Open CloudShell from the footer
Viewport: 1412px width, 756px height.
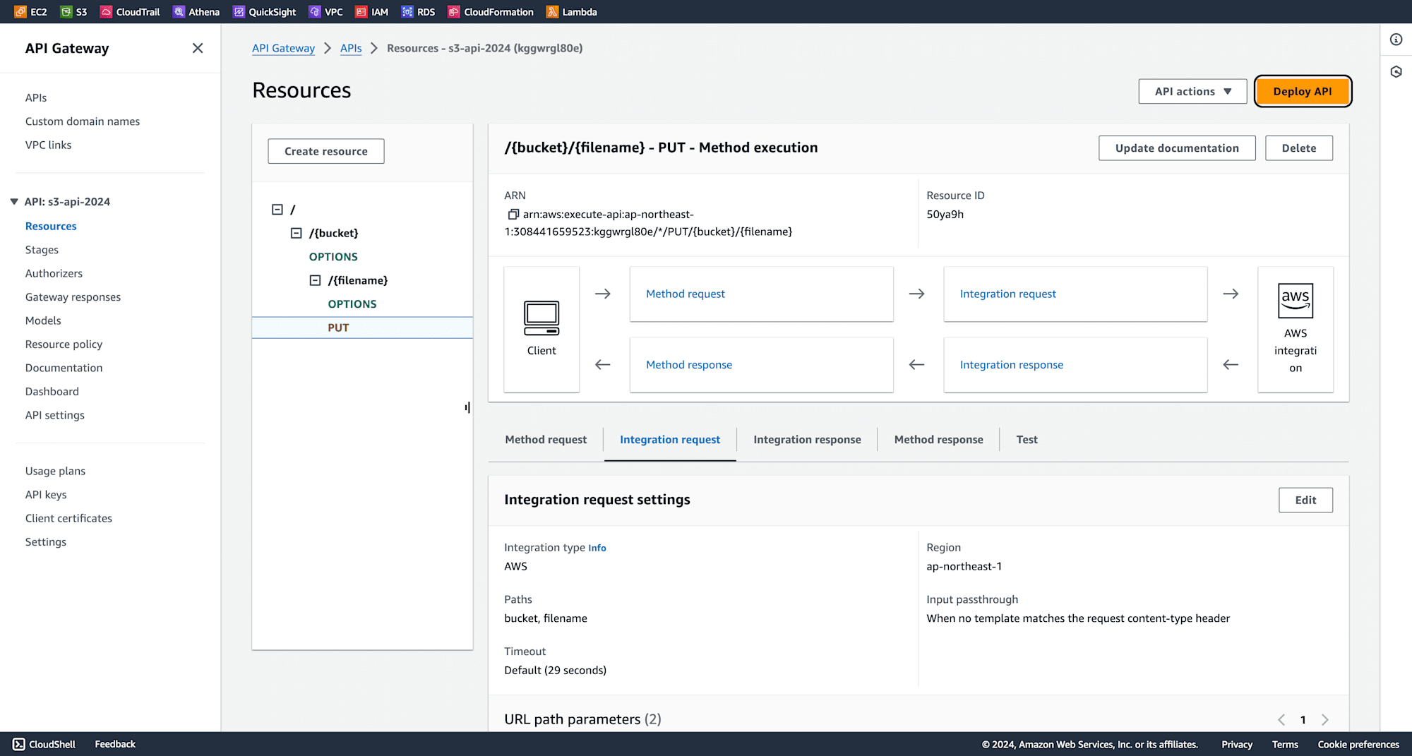44,744
